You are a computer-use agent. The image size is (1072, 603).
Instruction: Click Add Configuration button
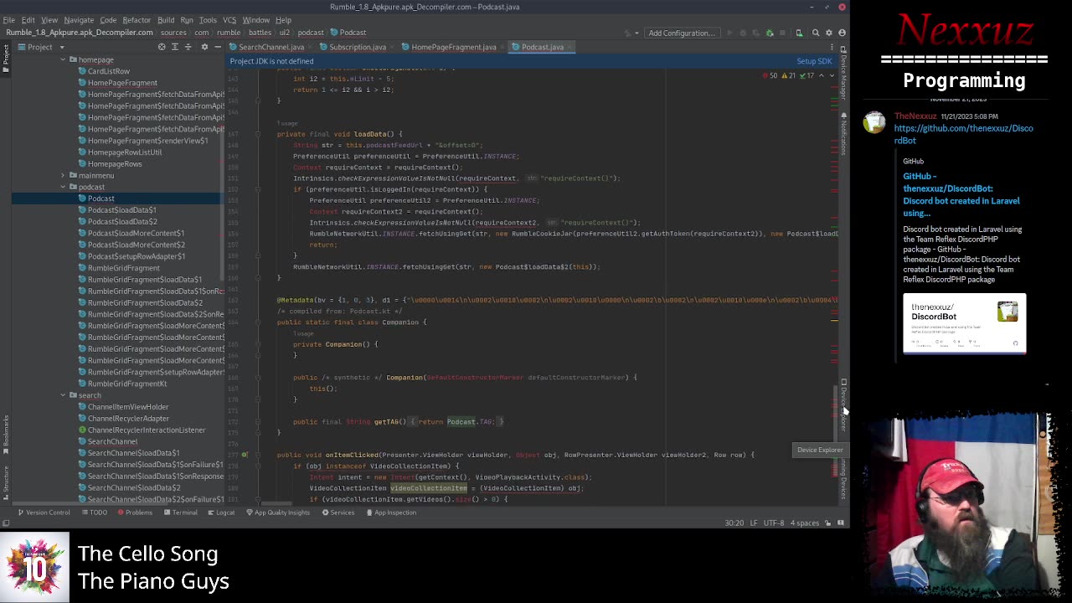[682, 33]
